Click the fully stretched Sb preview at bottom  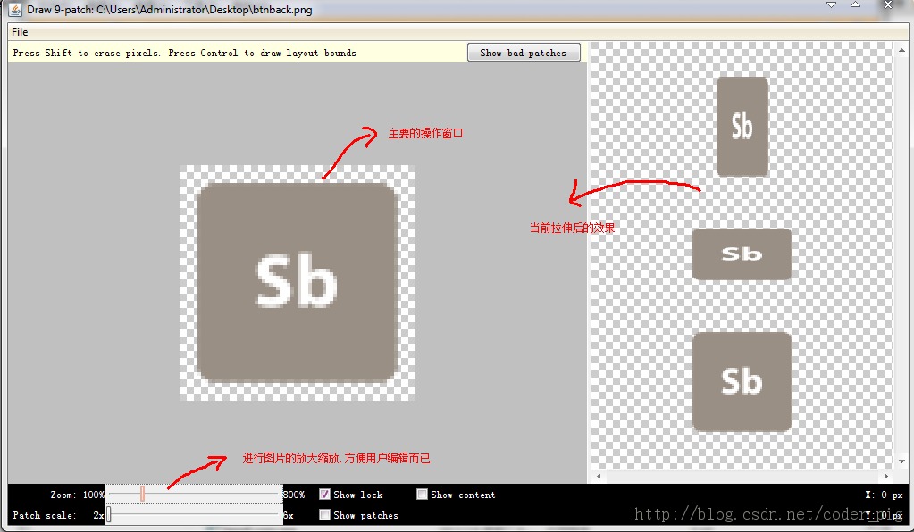(x=742, y=382)
